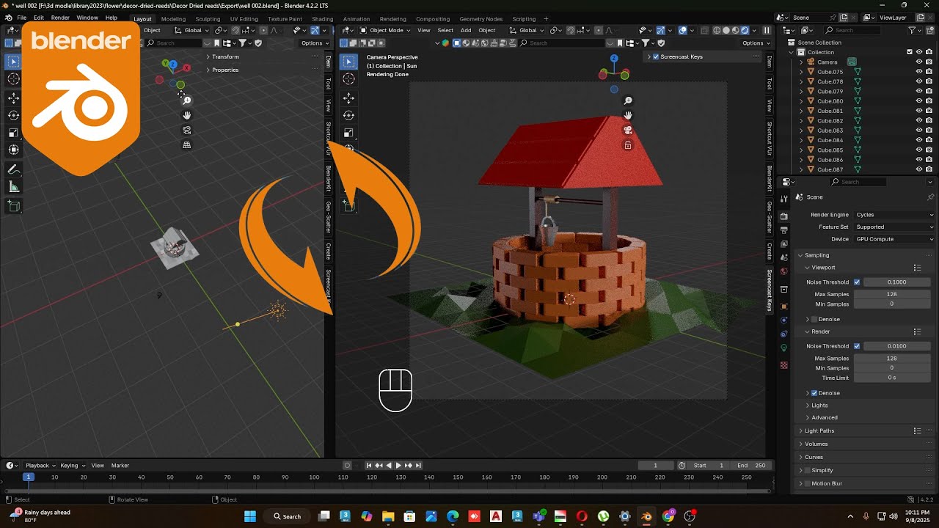Open the Render menu
The image size is (939, 528).
[60, 18]
